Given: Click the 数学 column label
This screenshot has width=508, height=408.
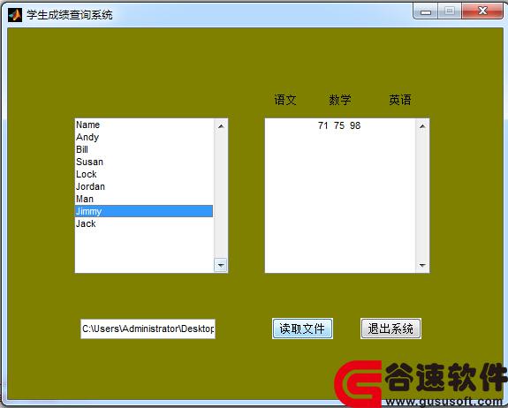Looking at the screenshot, I should [x=340, y=100].
